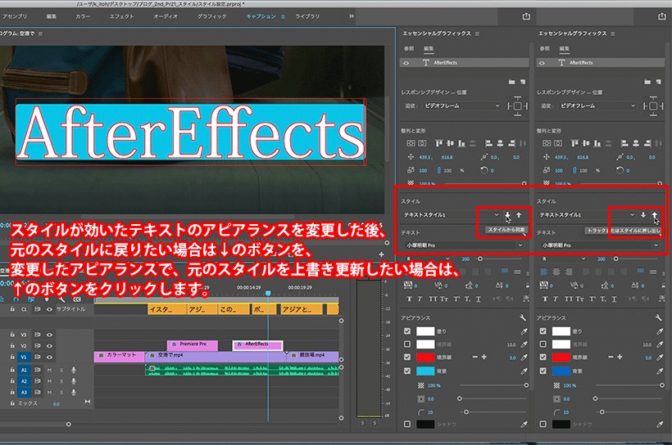Open appearance wrench settings in left panel
The image size is (672, 445).
point(523,317)
